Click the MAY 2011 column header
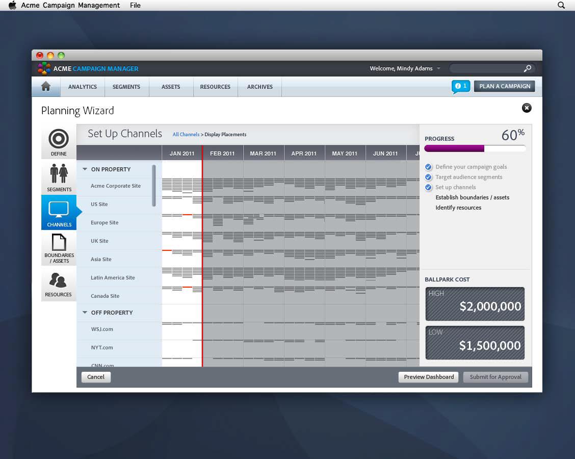The image size is (575, 459). point(345,154)
